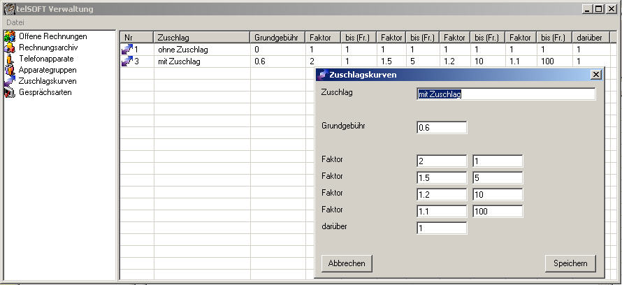
Task: Click the Telefonapparate sidebar icon
Action: point(10,59)
